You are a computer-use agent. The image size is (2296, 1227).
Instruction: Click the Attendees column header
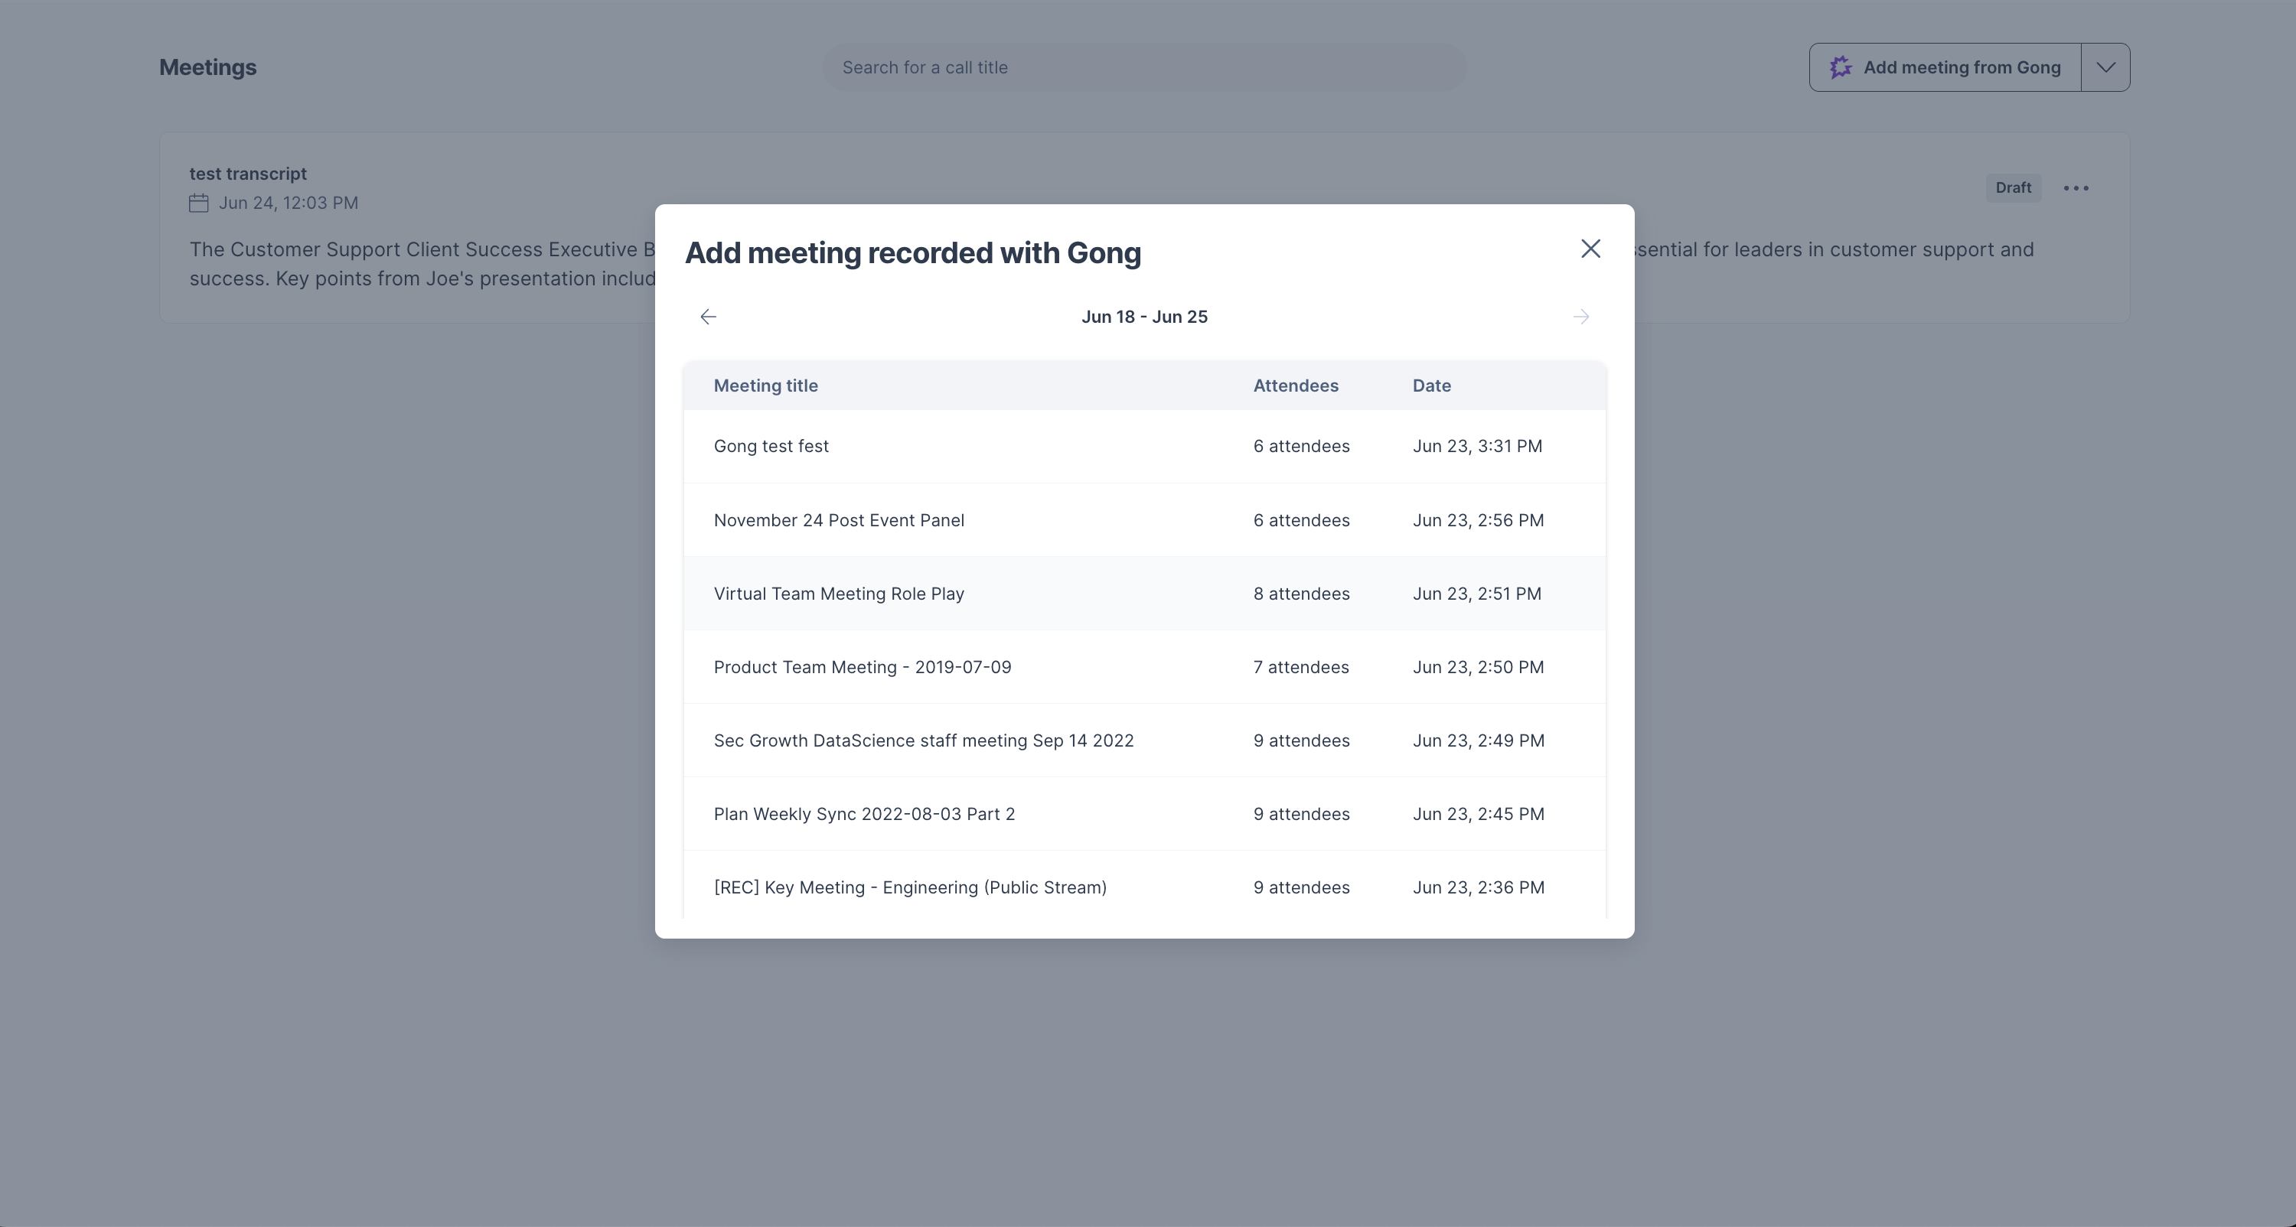tap(1296, 386)
